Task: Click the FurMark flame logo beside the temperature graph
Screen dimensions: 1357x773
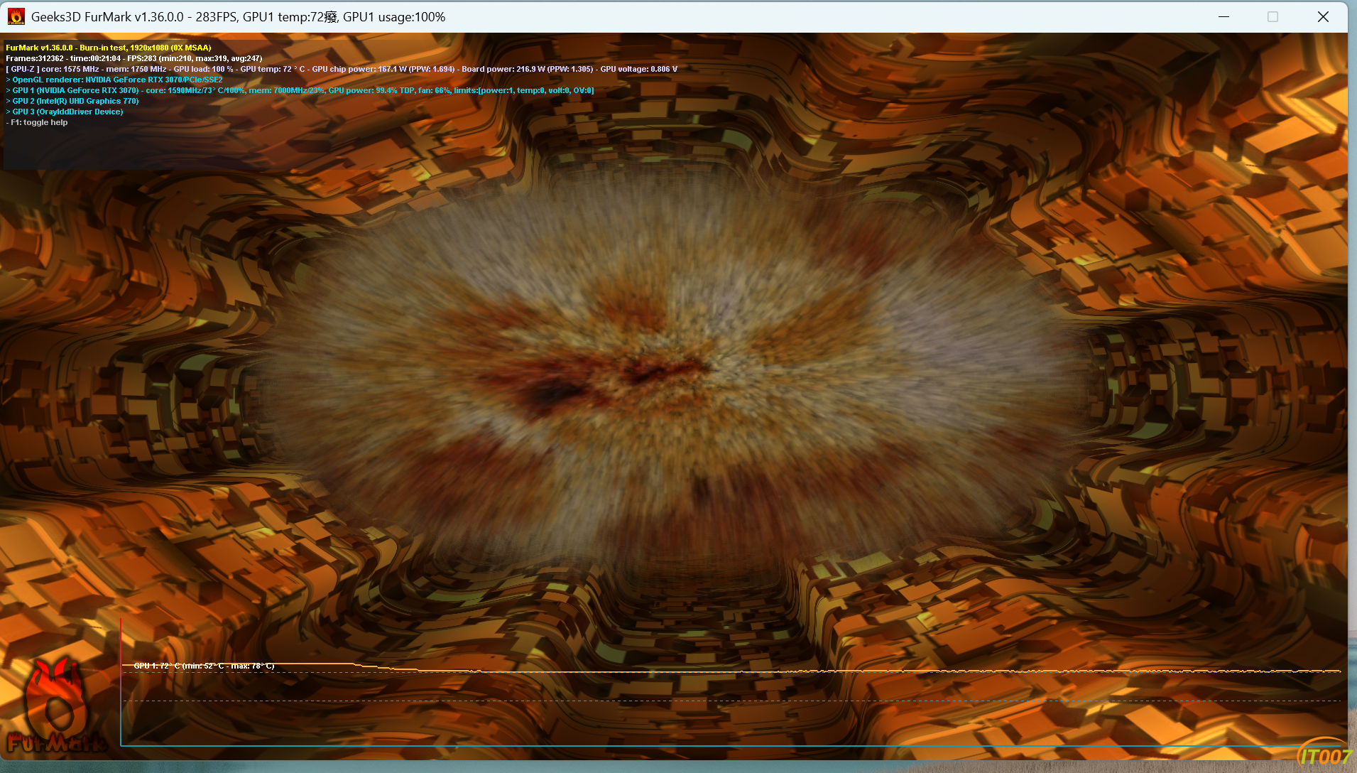Action: click(x=58, y=706)
